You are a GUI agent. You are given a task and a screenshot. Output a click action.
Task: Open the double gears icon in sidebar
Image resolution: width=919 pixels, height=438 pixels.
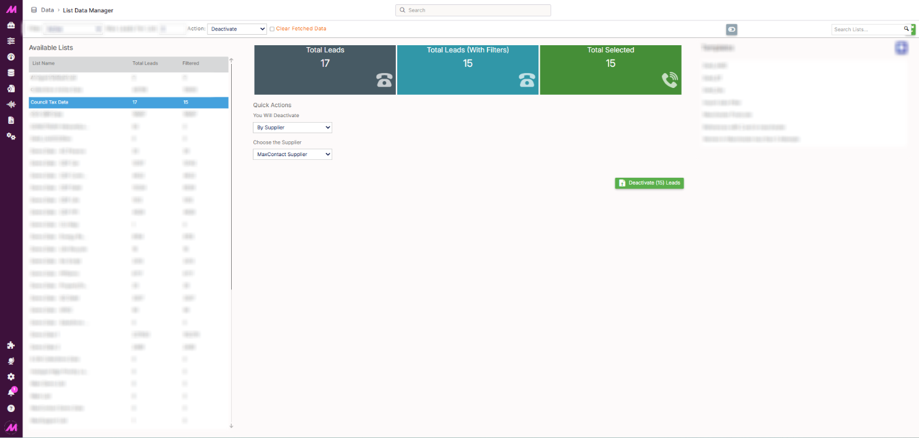(x=11, y=136)
